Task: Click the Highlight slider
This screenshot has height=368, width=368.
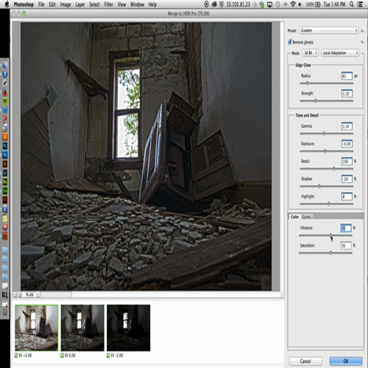Action: coord(327,204)
